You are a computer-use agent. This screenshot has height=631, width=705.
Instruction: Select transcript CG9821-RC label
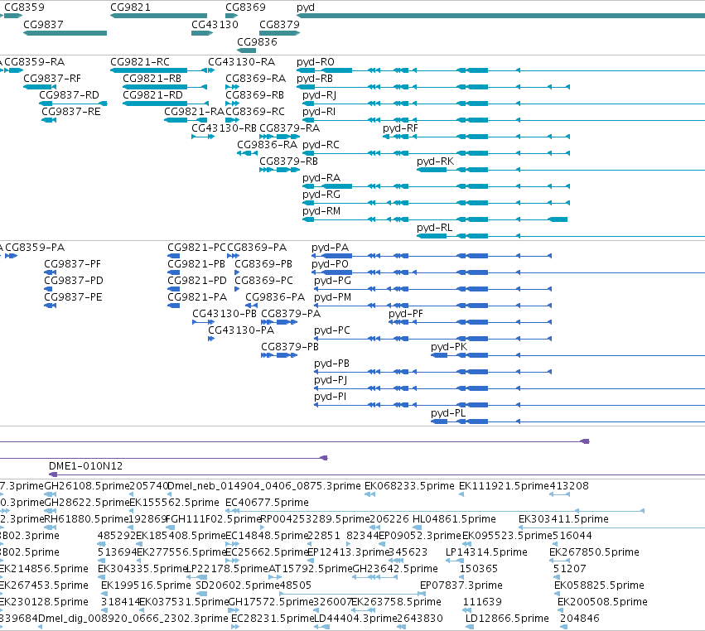click(x=140, y=61)
